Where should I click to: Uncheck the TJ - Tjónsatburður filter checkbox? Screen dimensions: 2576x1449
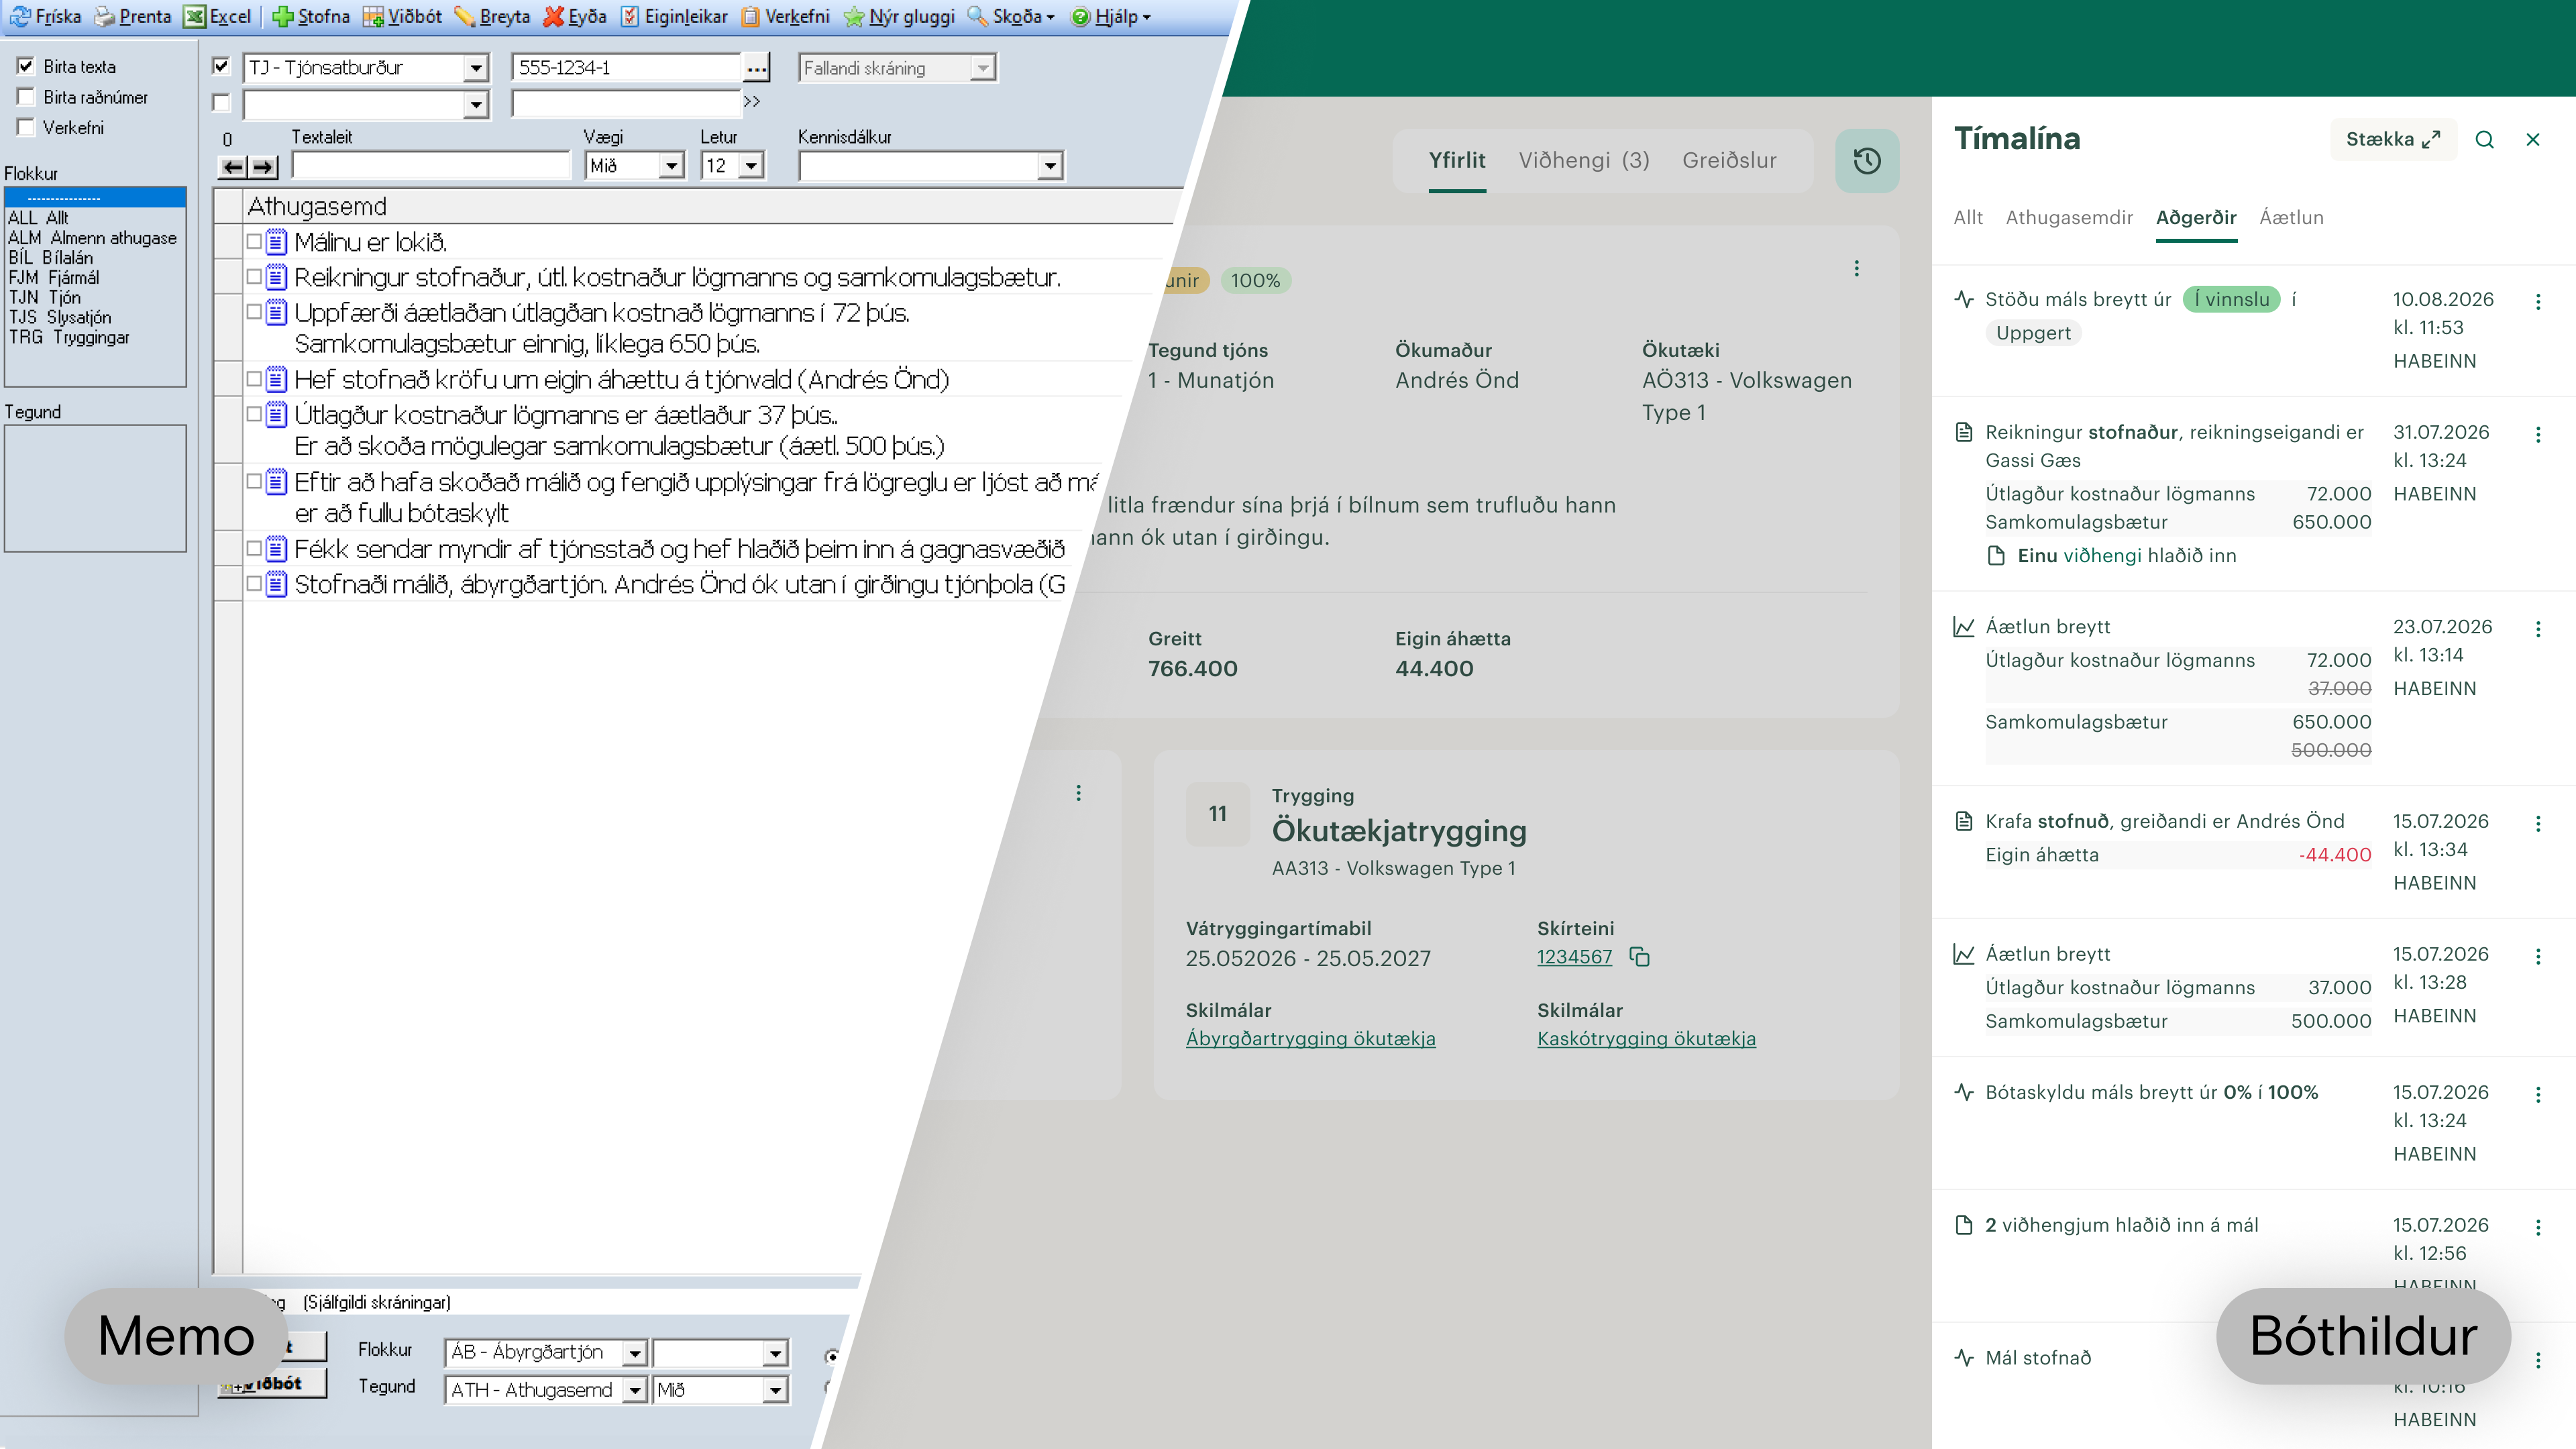222,67
